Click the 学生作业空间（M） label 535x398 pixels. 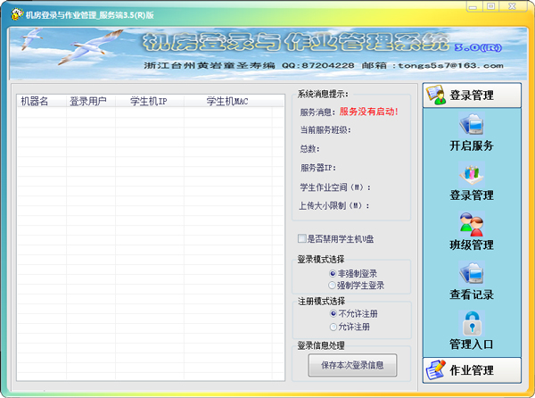click(335, 187)
